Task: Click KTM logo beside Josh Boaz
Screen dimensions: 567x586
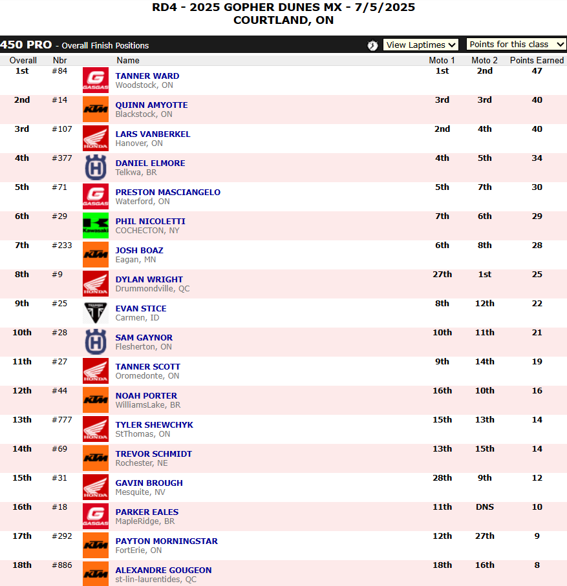Action: [96, 255]
